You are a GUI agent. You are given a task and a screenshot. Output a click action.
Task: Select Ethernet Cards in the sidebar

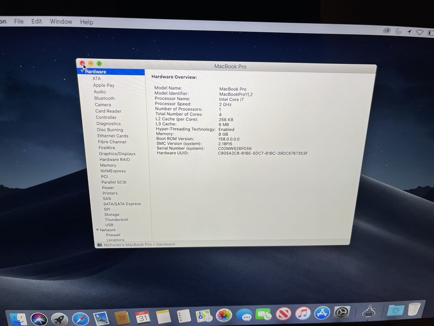tap(113, 136)
